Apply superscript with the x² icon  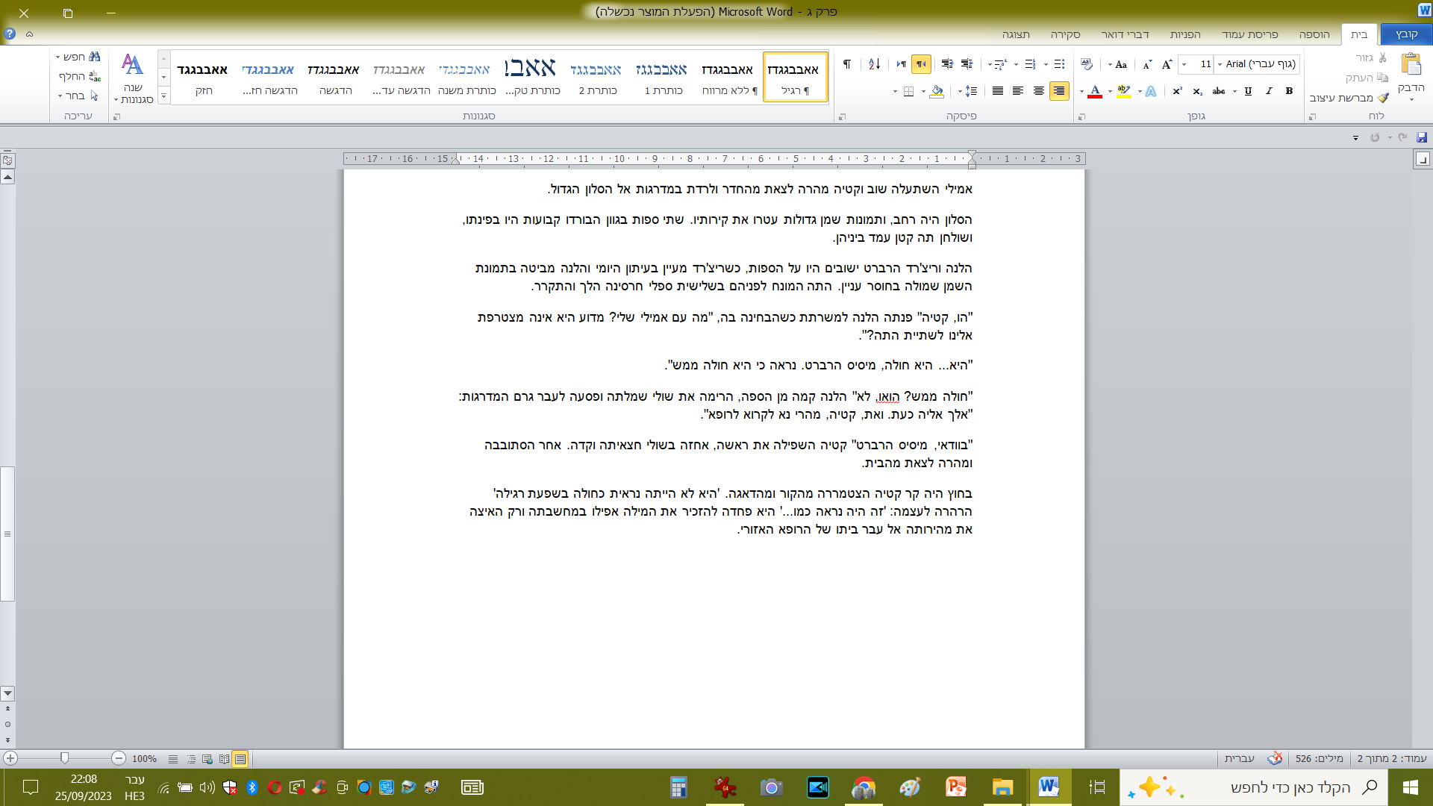tap(1177, 91)
